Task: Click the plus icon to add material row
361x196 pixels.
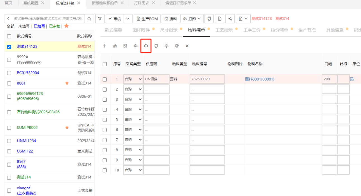Action: [x=104, y=46]
